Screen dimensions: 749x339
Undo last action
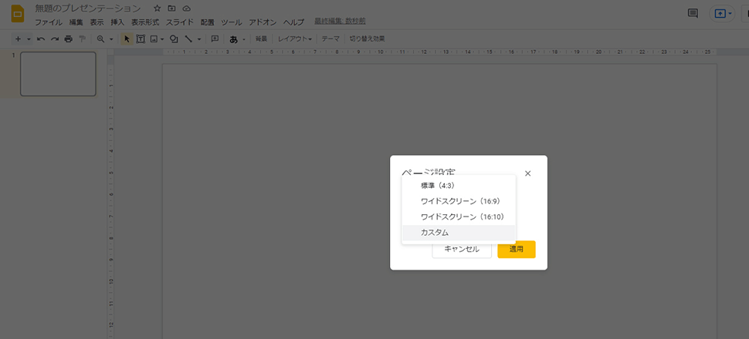coord(41,39)
